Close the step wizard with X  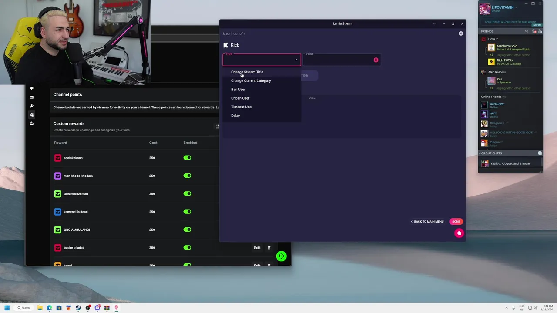(461, 33)
